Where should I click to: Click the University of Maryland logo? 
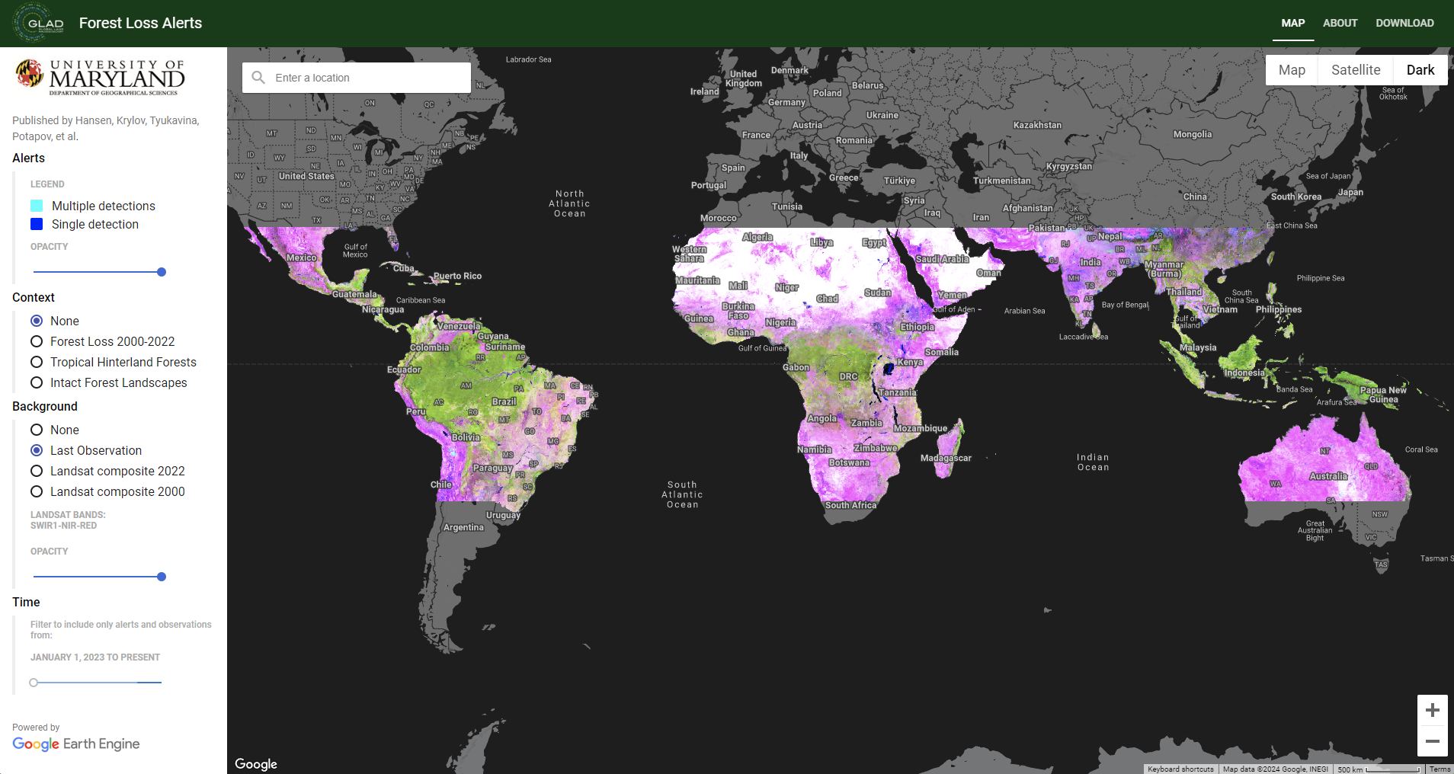click(x=99, y=78)
